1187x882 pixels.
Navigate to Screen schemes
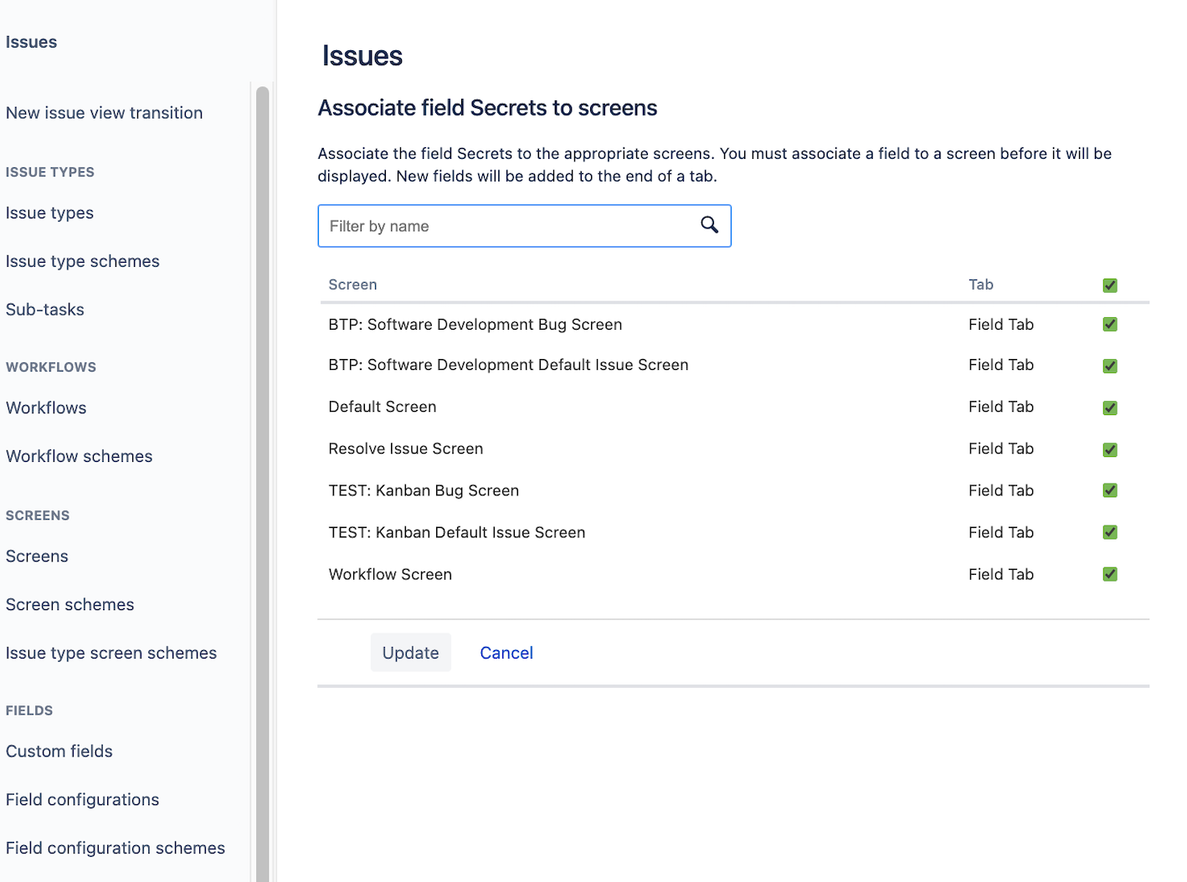(69, 604)
